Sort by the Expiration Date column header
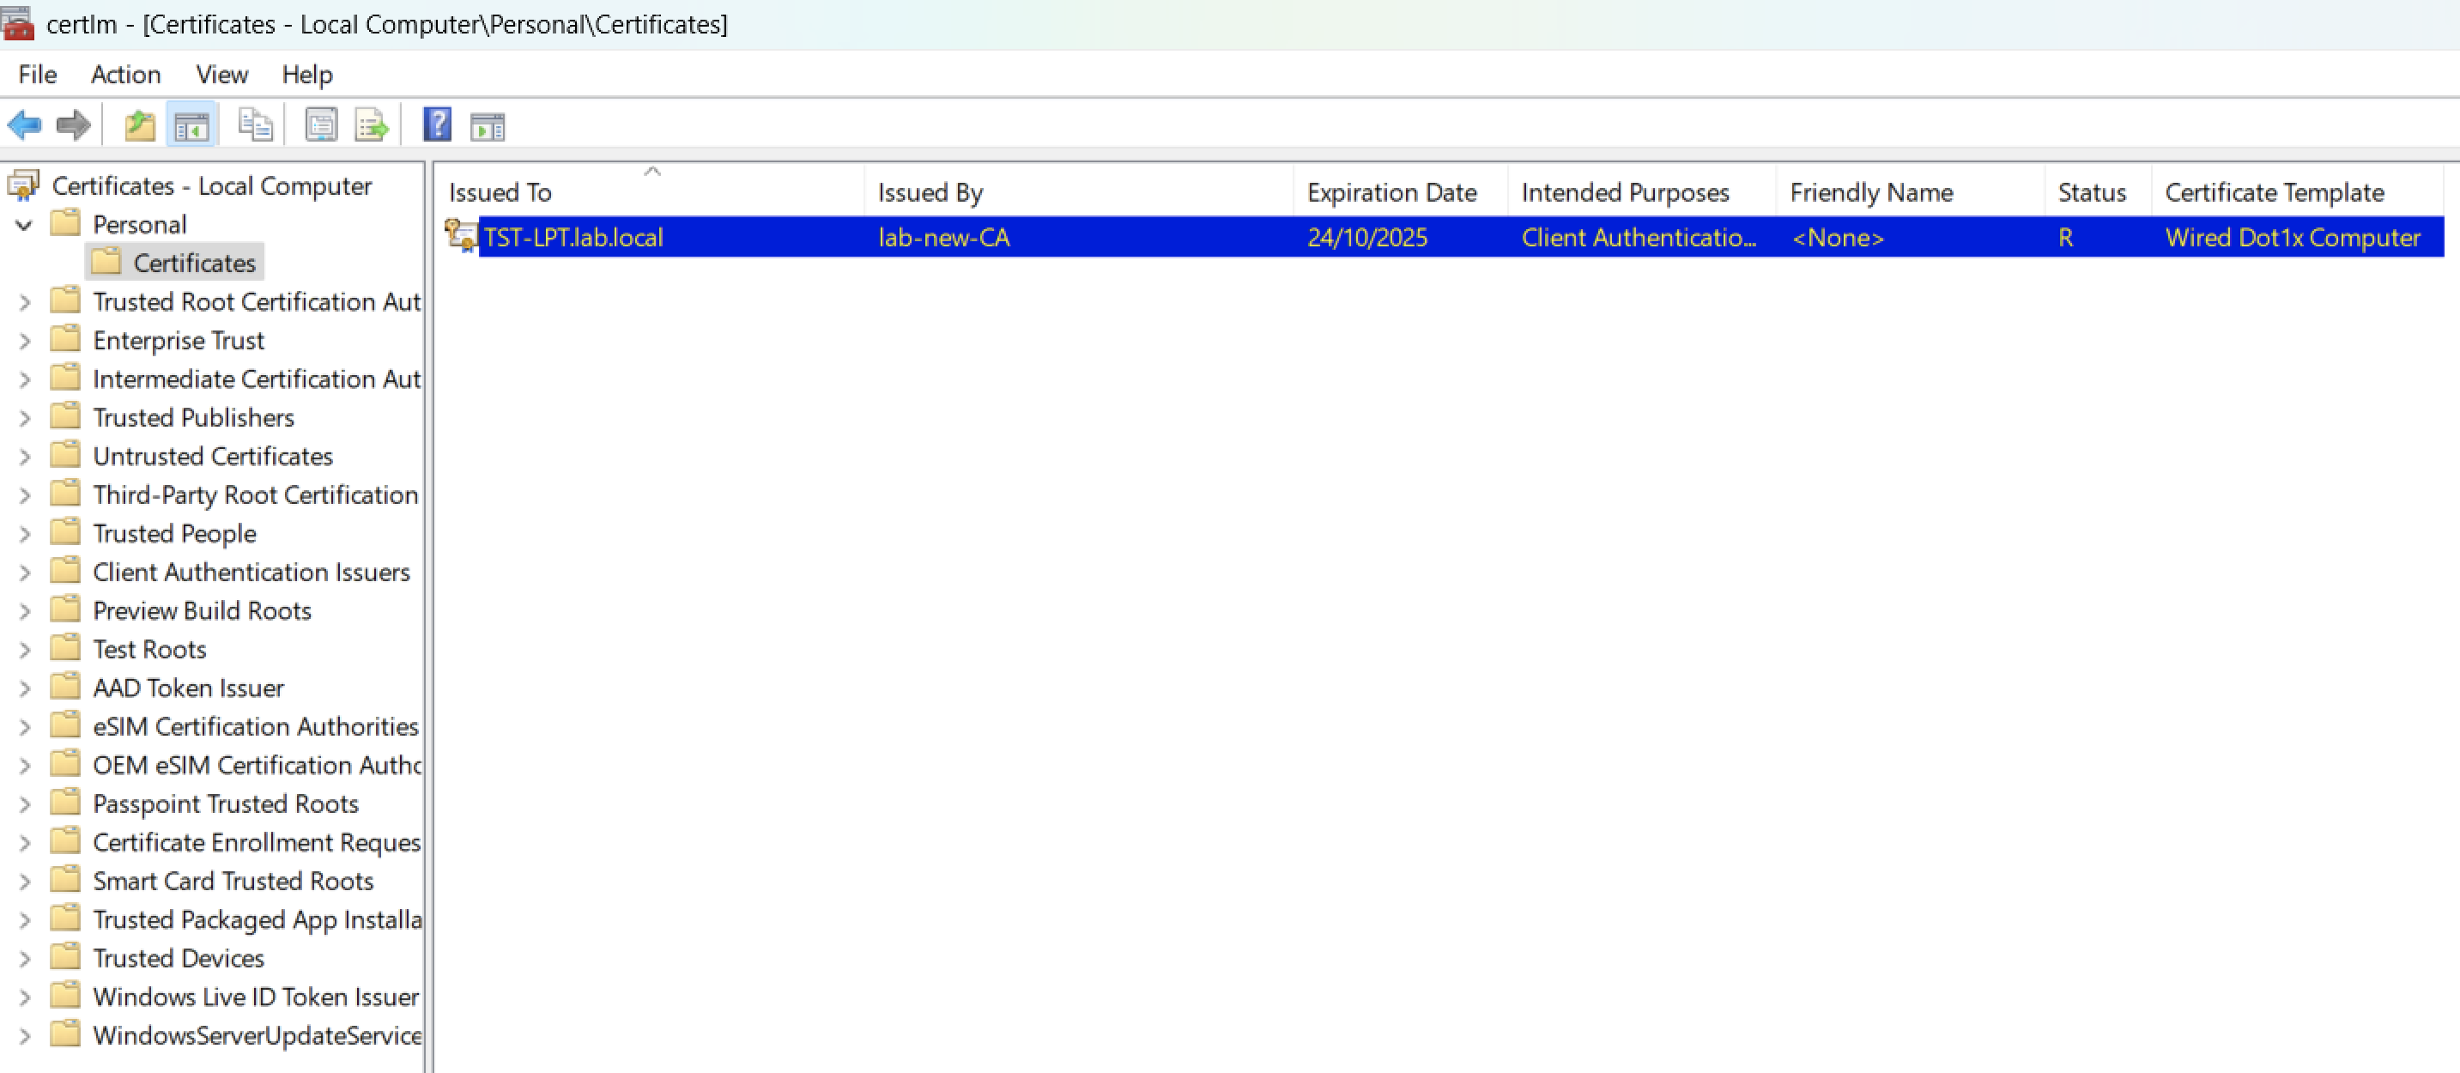 point(1391,193)
